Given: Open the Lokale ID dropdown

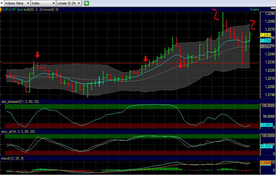Looking at the screenshot, I should tap(69, 3).
